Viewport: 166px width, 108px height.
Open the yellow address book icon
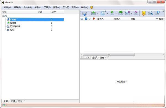144,13
